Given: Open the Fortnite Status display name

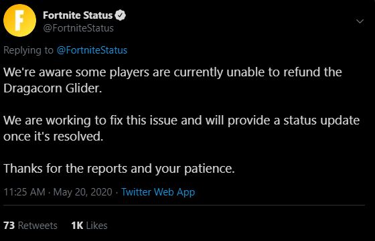Looking at the screenshot, I should [x=78, y=15].
